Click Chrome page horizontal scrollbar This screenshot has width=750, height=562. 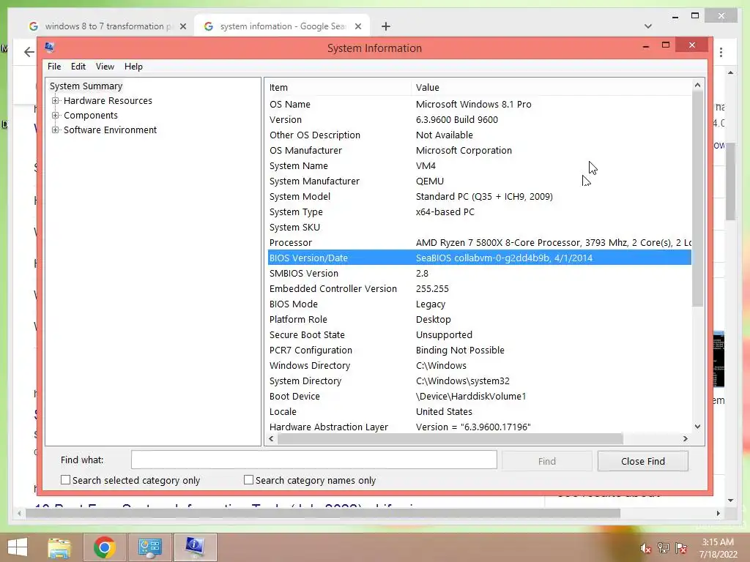(x=323, y=513)
